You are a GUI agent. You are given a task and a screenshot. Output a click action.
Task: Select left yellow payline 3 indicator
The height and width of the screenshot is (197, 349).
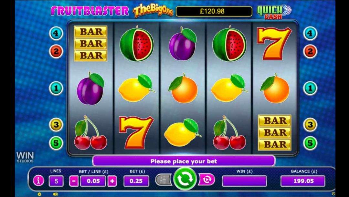[56, 125]
